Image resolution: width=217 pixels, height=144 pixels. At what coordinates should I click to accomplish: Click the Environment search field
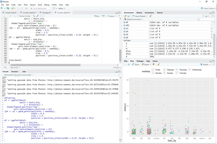205,19
